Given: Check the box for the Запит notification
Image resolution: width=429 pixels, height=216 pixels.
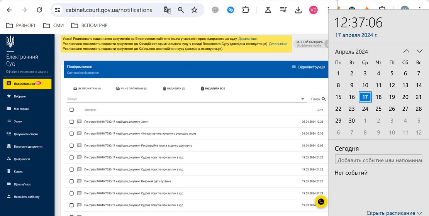Looking at the screenshot, I should point(72,121).
